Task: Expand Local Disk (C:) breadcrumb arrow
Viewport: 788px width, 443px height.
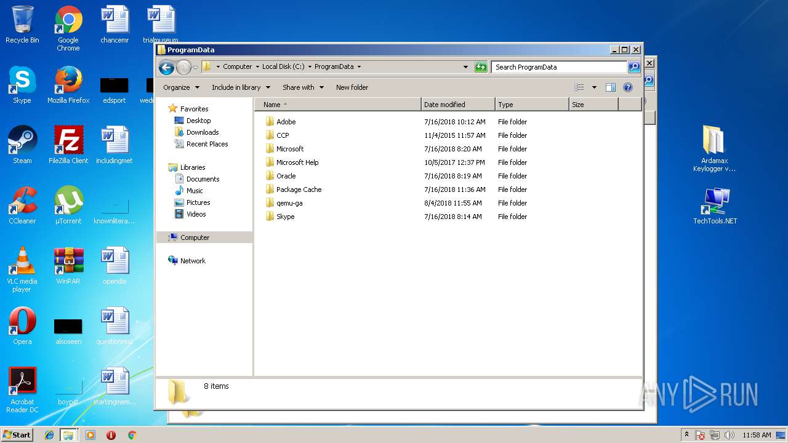Action: coord(310,67)
